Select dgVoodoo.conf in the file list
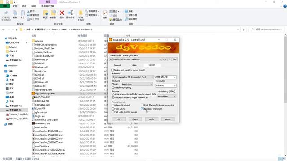Image resolution: width=287 pixels, height=161 pixels. click(43, 89)
